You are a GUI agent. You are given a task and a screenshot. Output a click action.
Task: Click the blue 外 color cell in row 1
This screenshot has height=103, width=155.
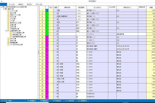point(47,11)
